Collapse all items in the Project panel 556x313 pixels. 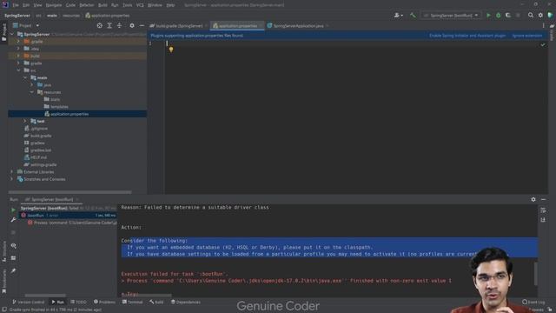[x=120, y=25]
